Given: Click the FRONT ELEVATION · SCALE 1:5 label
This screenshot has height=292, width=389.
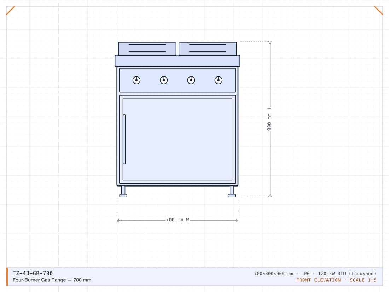Looking at the screenshot, I should point(336,280).
